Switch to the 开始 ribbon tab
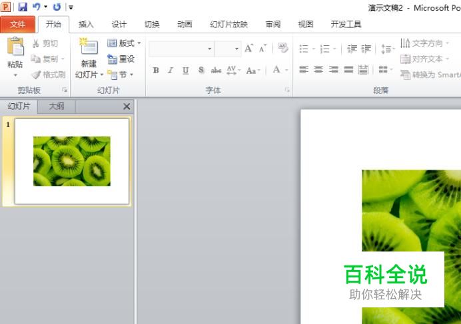461x324 pixels. [53, 25]
